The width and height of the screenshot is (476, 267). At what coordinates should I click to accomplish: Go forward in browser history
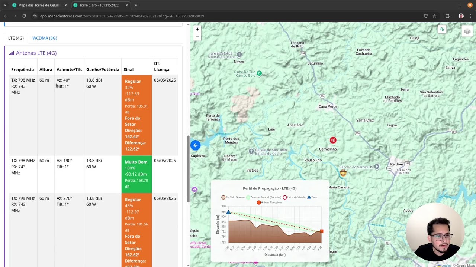coord(15,16)
